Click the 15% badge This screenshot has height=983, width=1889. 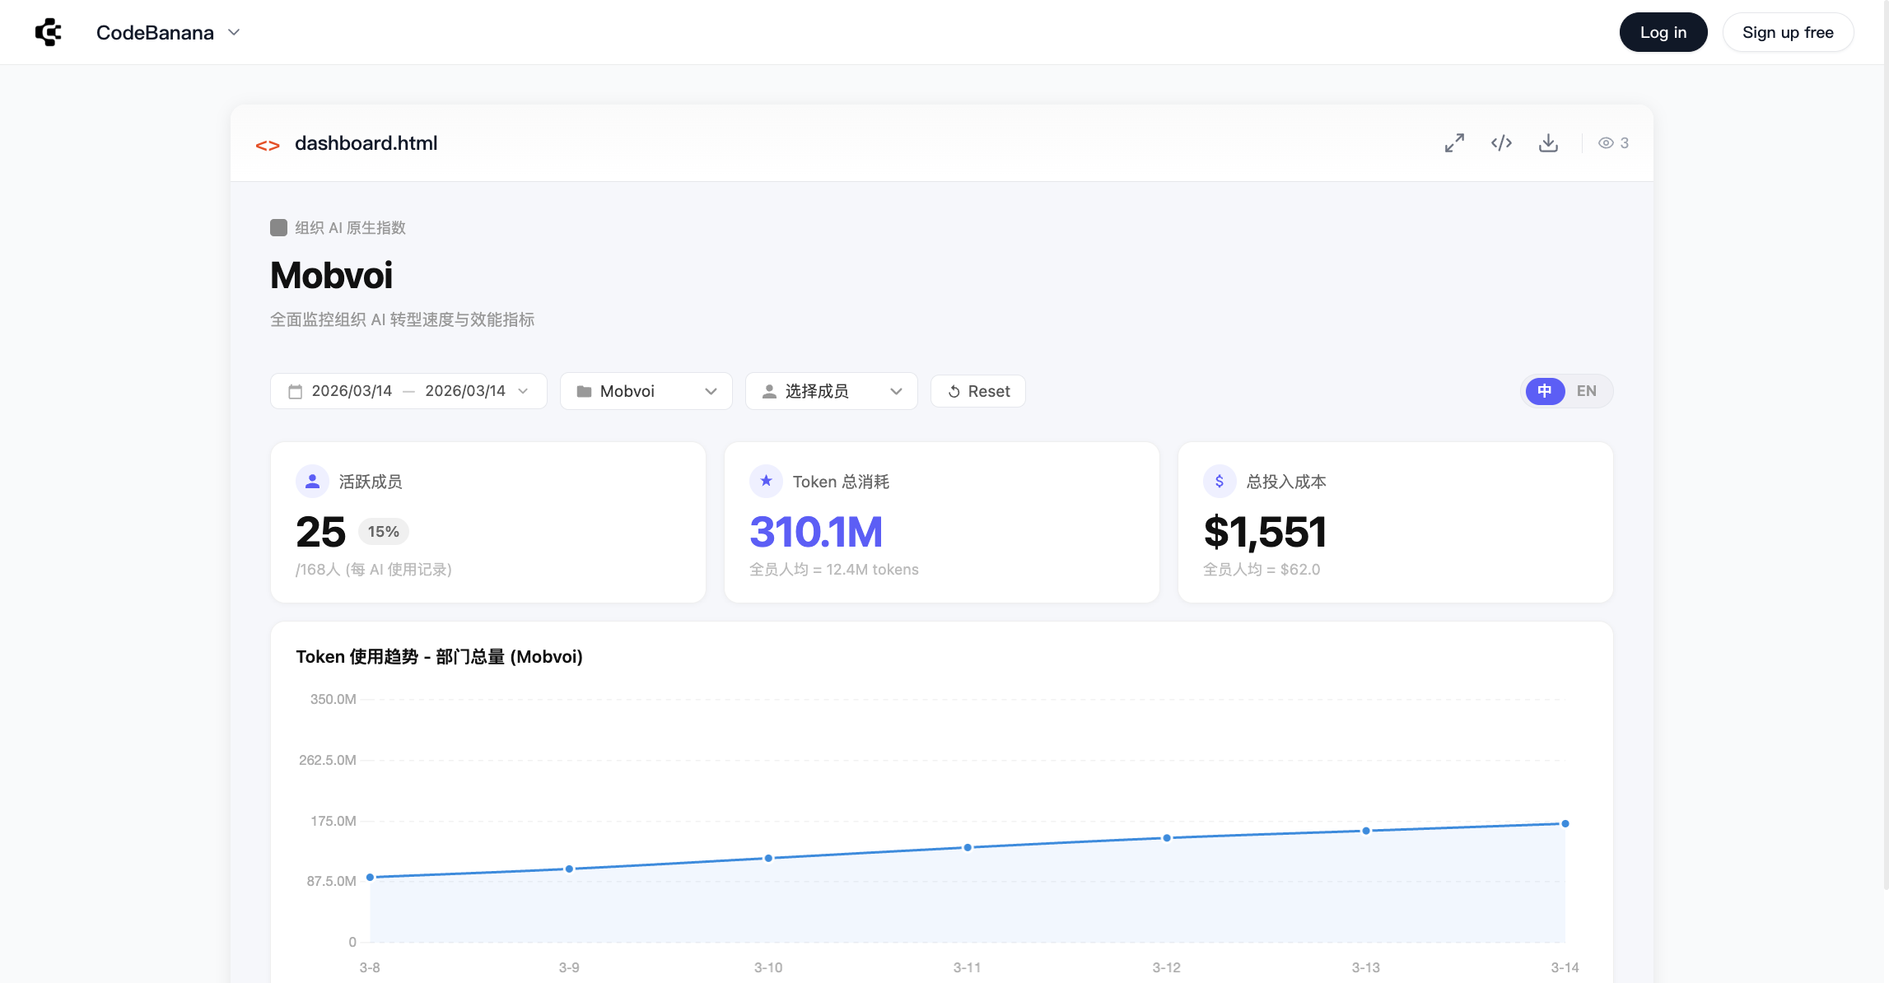(384, 532)
